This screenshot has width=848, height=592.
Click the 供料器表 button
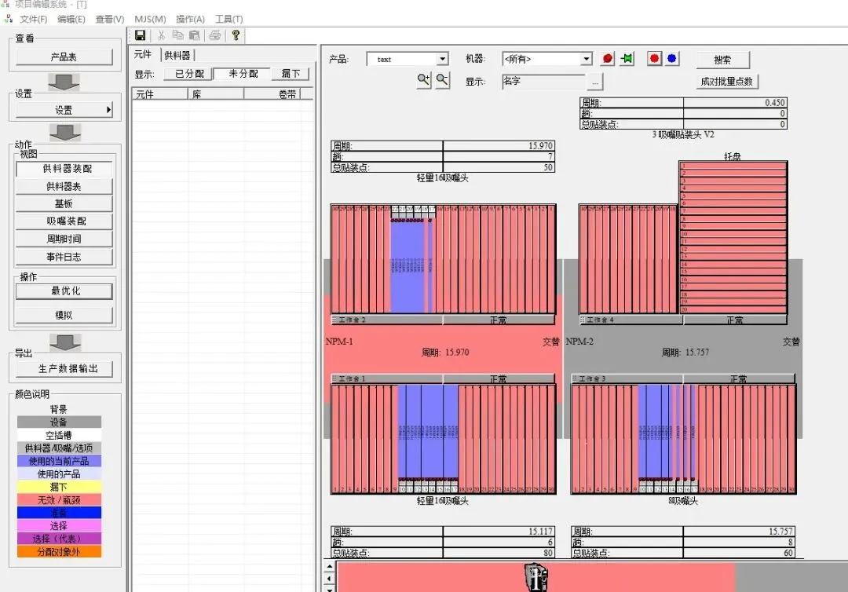64,187
